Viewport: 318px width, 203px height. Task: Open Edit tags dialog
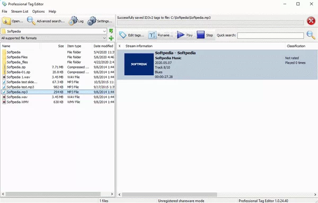(x=132, y=35)
